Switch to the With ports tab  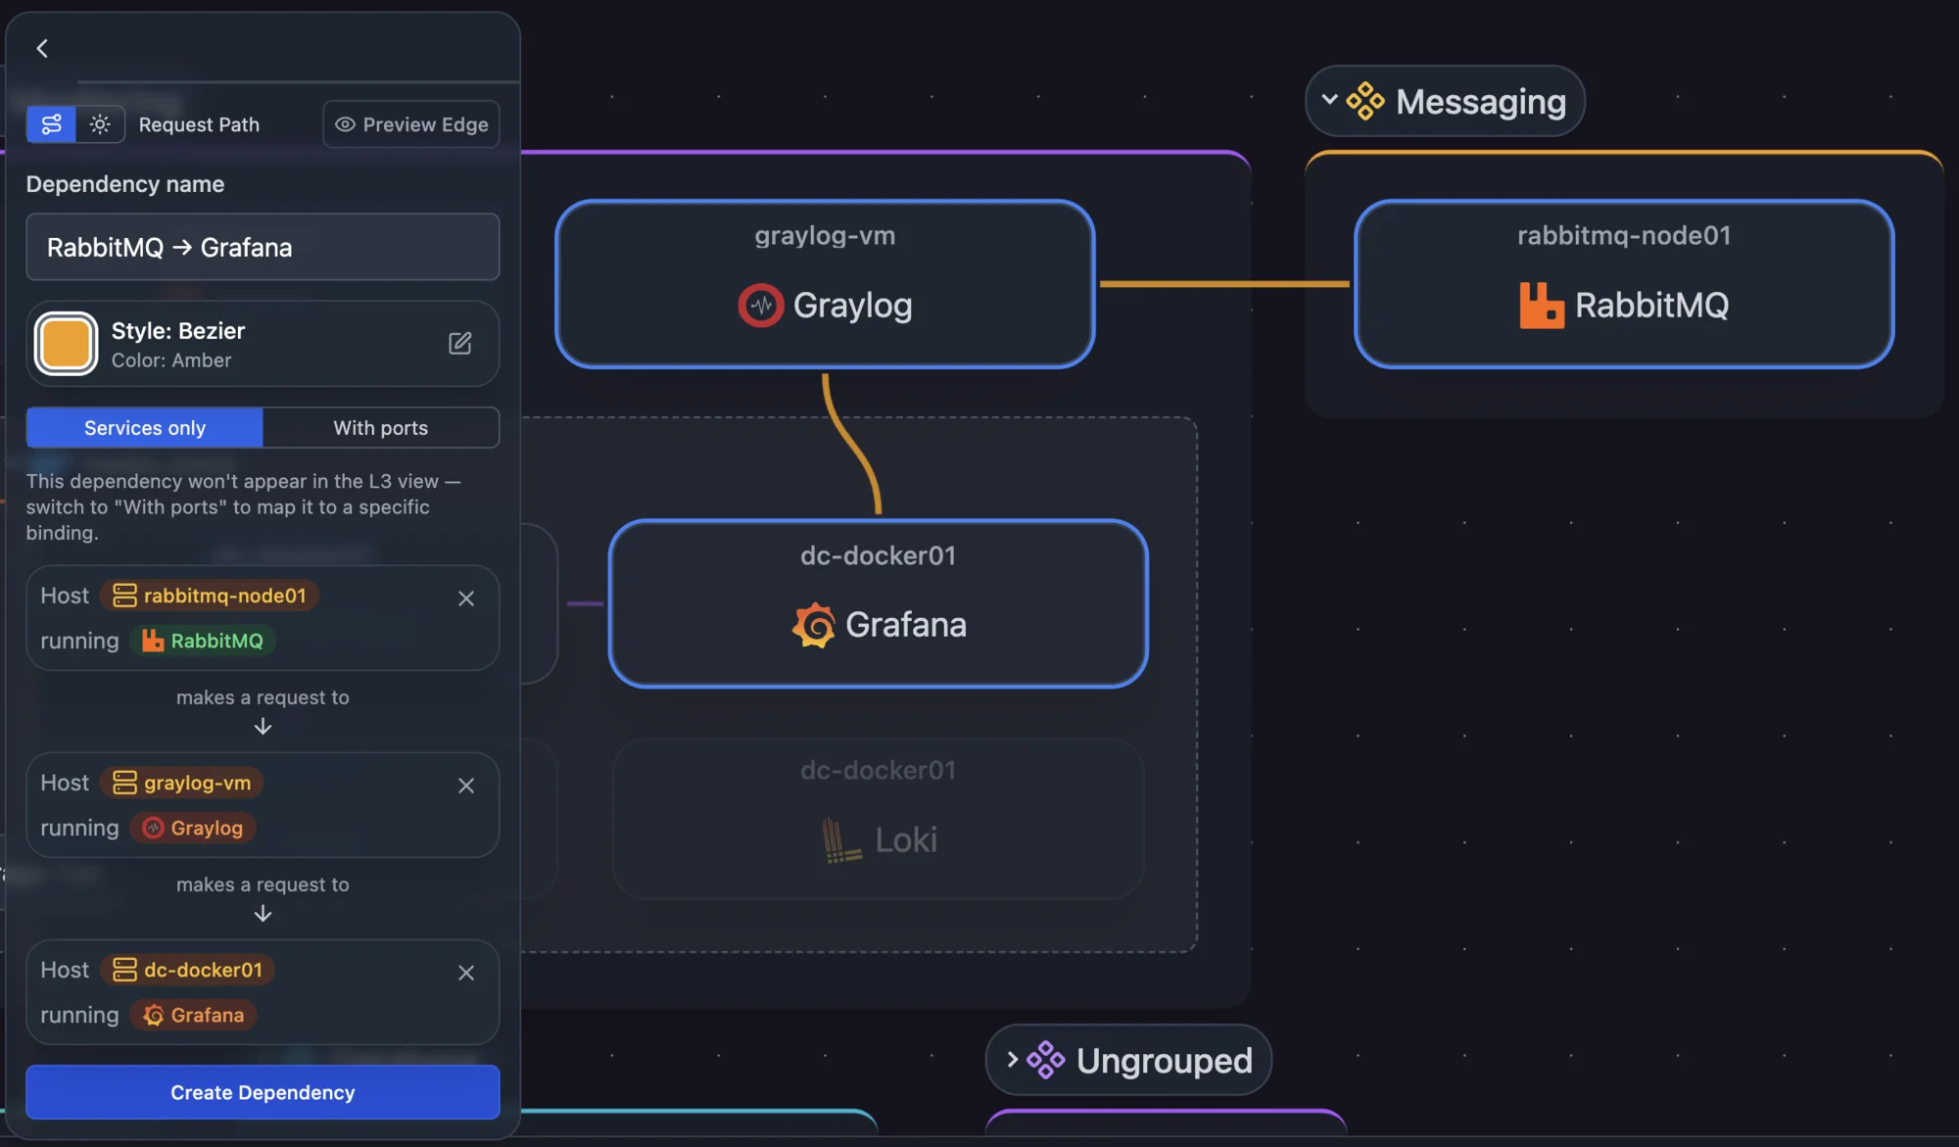tap(381, 428)
